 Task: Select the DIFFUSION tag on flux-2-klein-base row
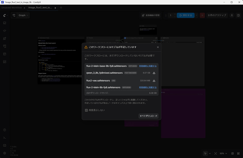133,66
